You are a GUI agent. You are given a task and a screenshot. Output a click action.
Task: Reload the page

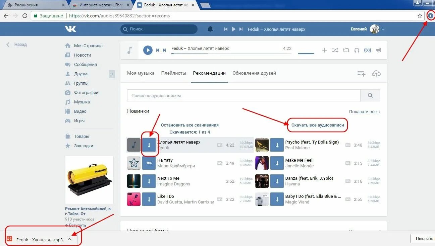(x=25, y=16)
